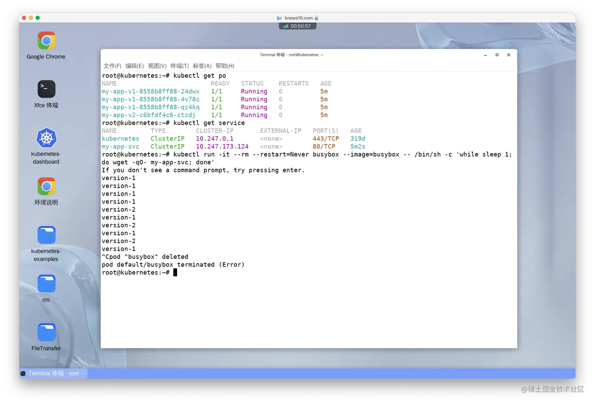Click the TYPE column header
The height and width of the screenshot is (404, 595).
tap(158, 131)
